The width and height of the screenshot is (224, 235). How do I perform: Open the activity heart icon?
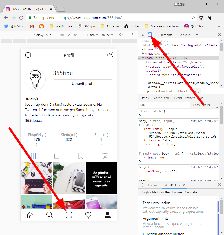[x=88, y=215]
